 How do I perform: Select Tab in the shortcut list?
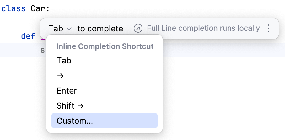click(64, 61)
